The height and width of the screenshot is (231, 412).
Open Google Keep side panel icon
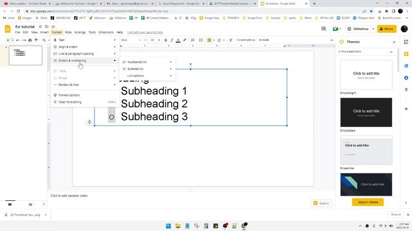pyautogui.click(x=406, y=54)
